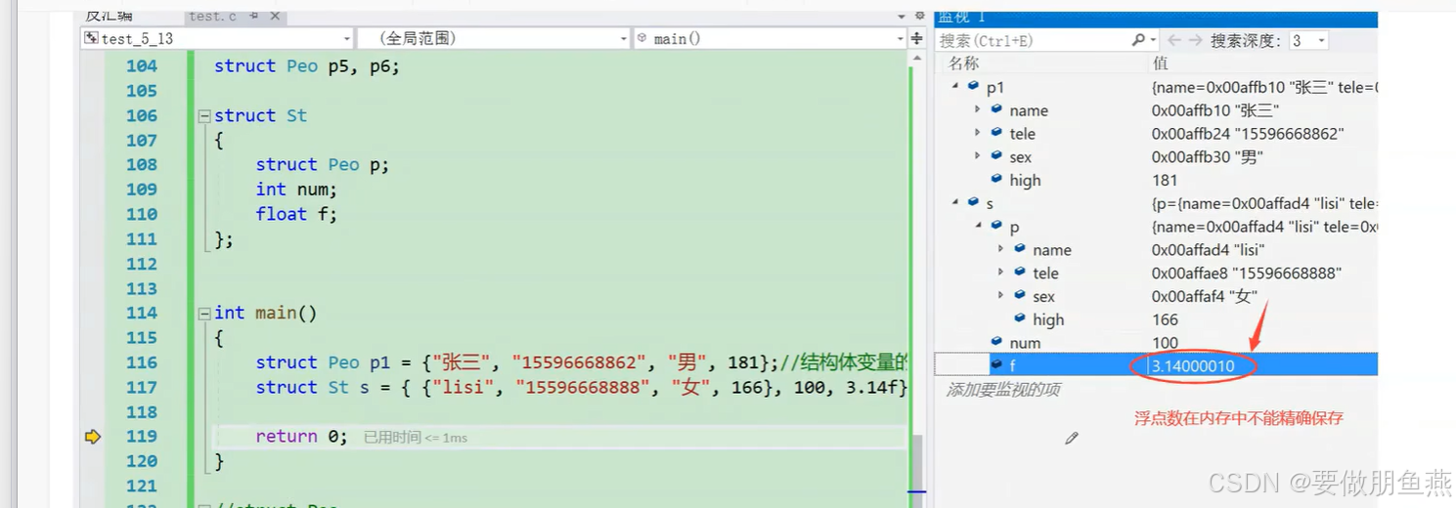Click the value 100 of num

point(1165,343)
